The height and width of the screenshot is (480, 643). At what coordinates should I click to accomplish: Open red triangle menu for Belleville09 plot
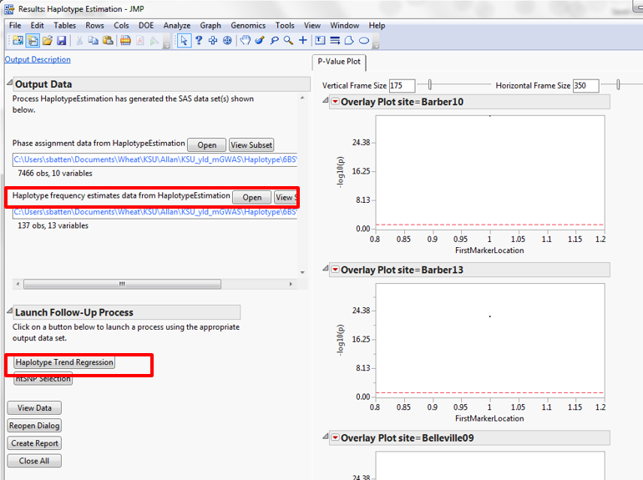335,437
